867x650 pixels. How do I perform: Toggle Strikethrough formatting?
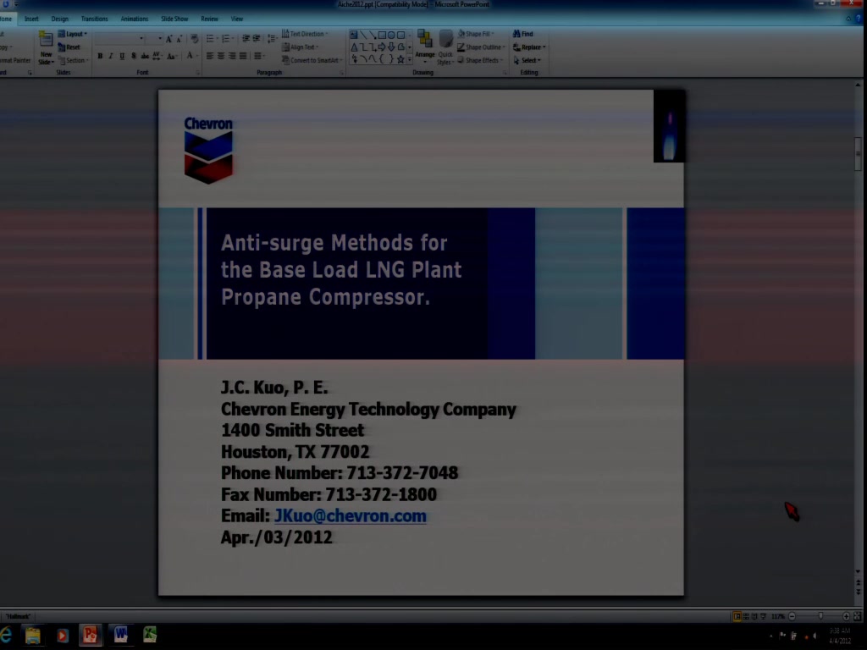pyautogui.click(x=145, y=56)
